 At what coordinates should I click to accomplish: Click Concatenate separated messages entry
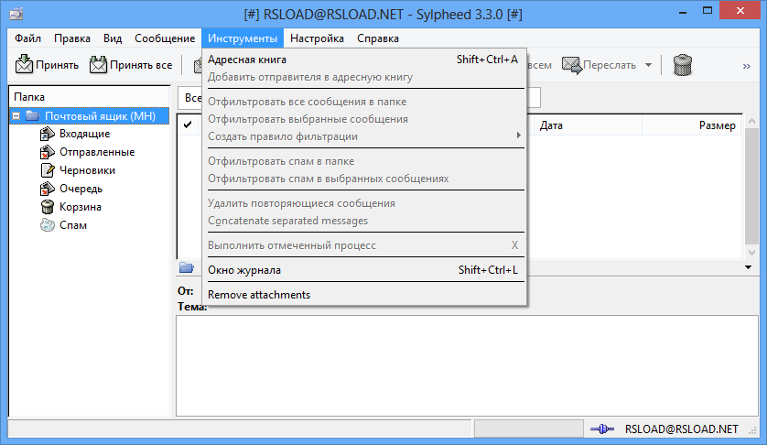tap(364, 221)
